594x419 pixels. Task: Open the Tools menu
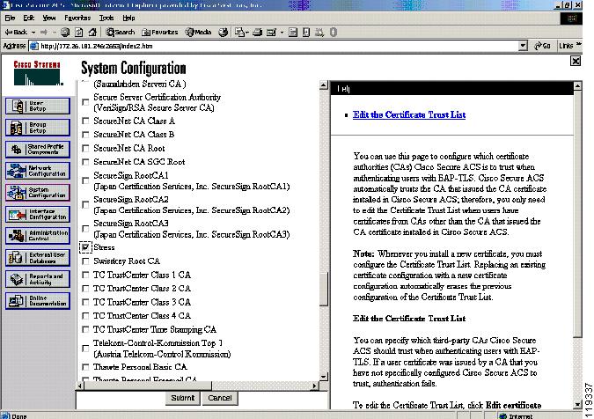(x=106, y=18)
